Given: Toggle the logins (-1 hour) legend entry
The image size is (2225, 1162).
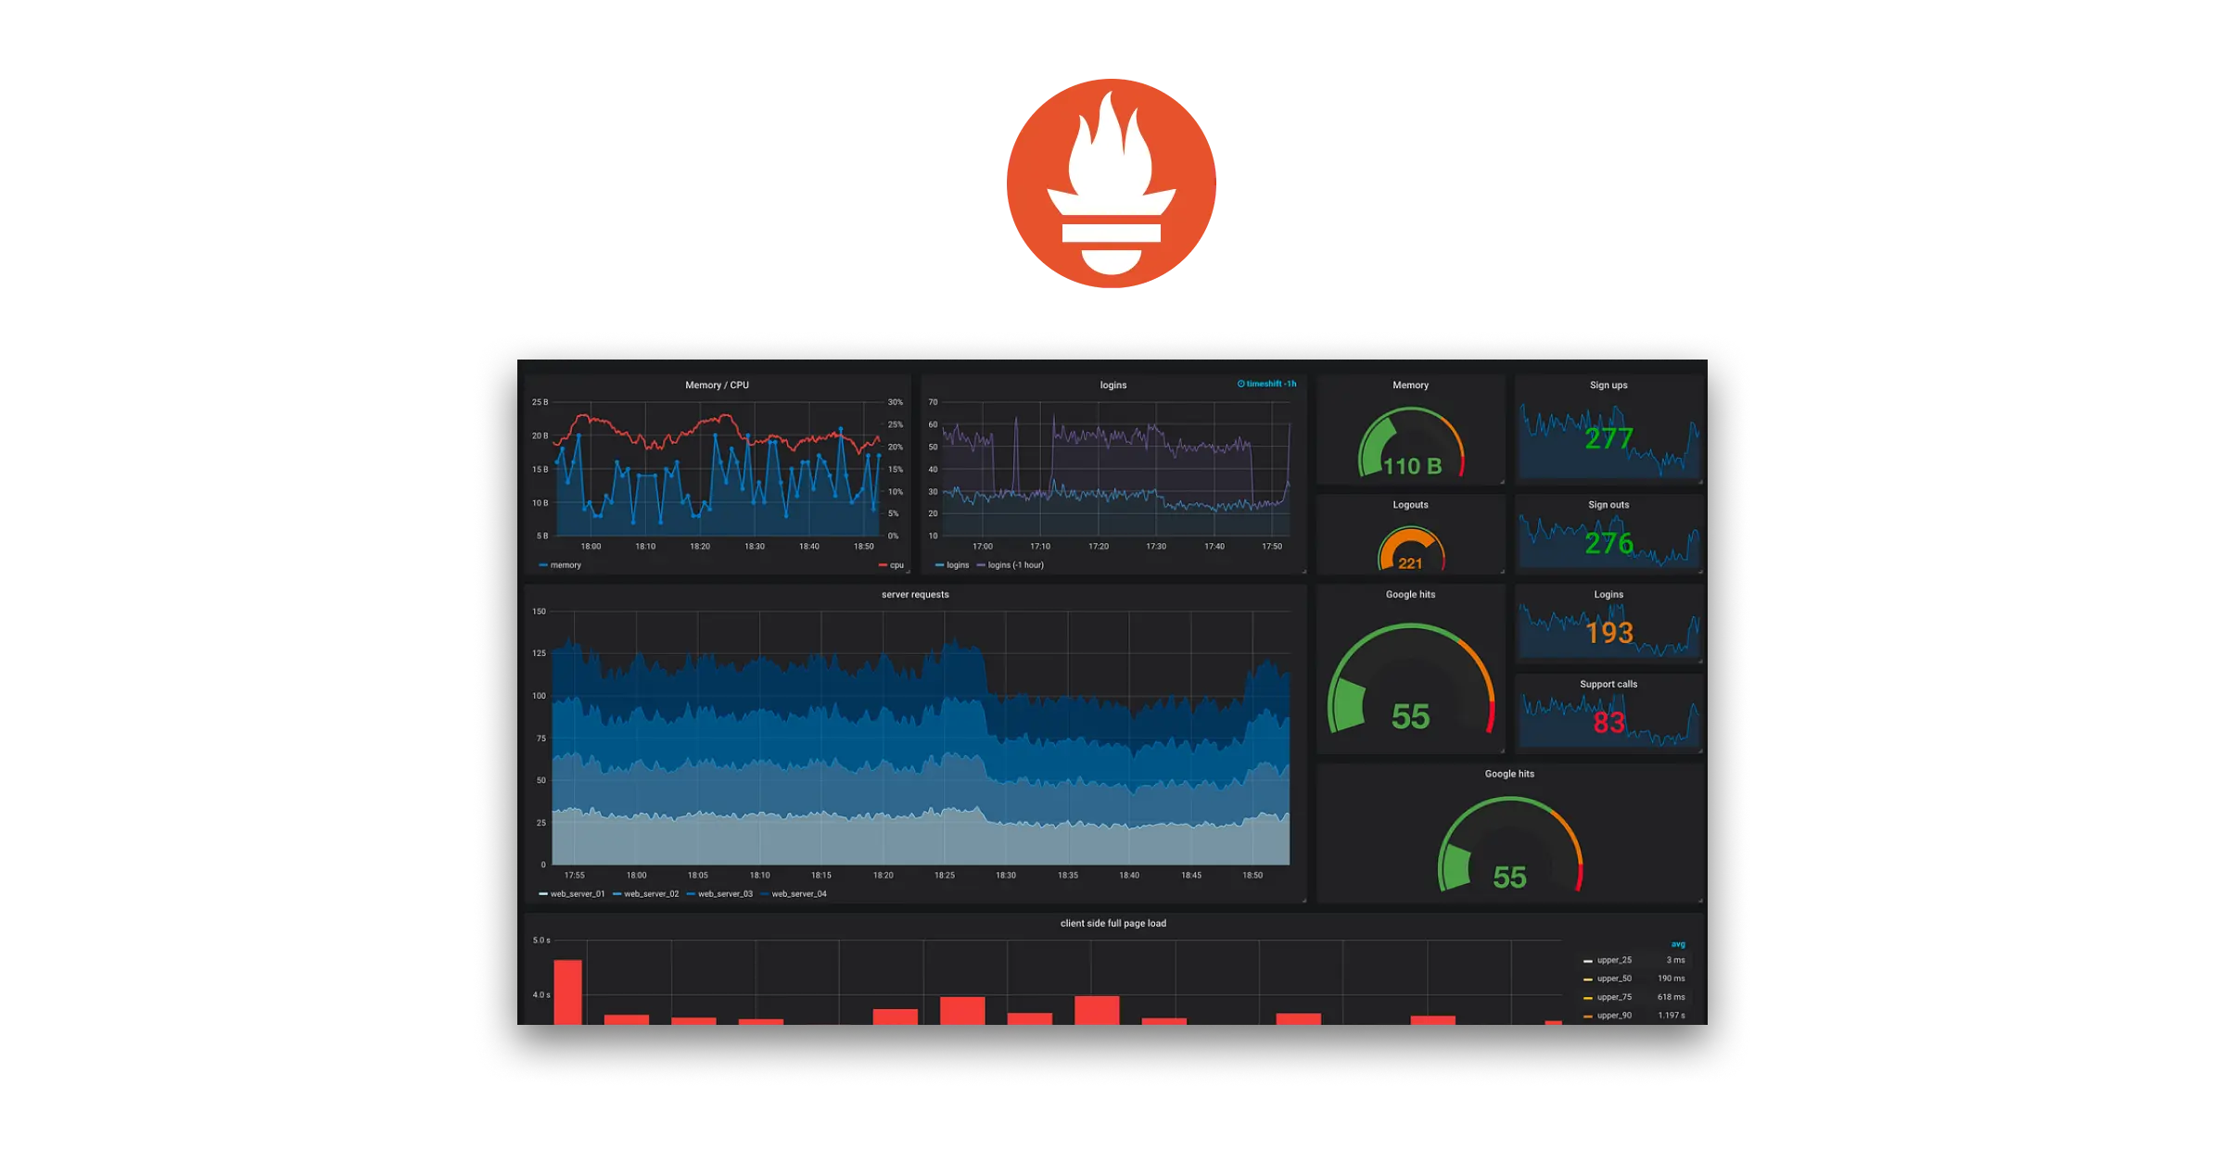Looking at the screenshot, I should 1016,565.
